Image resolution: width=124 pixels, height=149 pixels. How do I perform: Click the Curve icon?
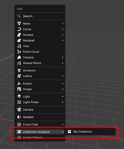coord(19,29)
